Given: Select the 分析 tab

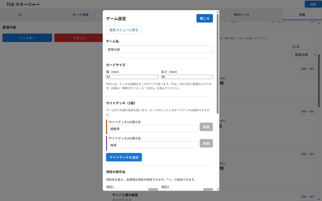Looking at the screenshot, I should (302, 14).
